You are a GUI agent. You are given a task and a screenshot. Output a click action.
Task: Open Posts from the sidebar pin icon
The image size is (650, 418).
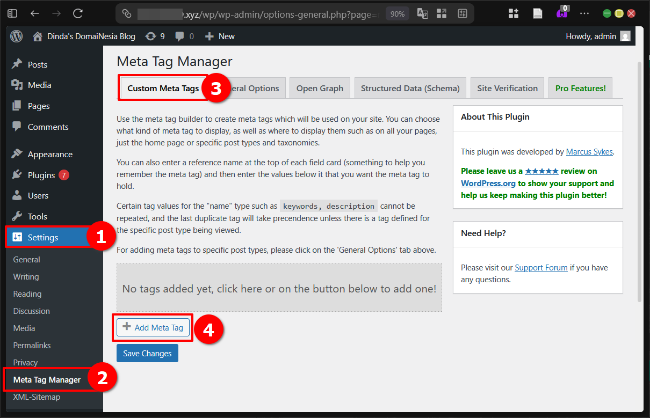coord(17,64)
